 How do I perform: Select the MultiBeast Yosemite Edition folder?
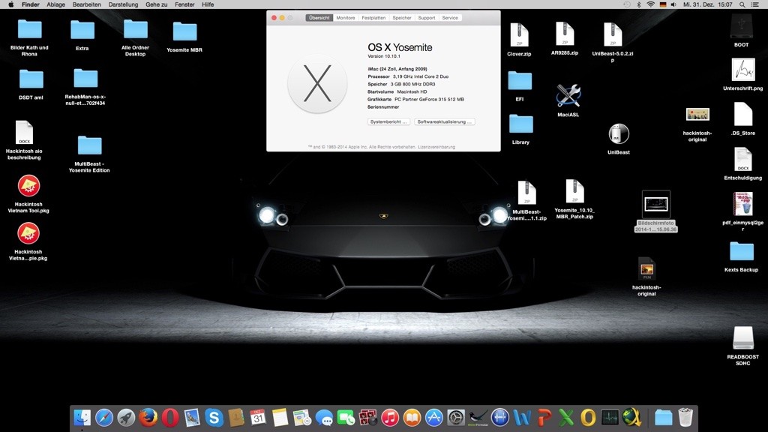tap(89, 146)
